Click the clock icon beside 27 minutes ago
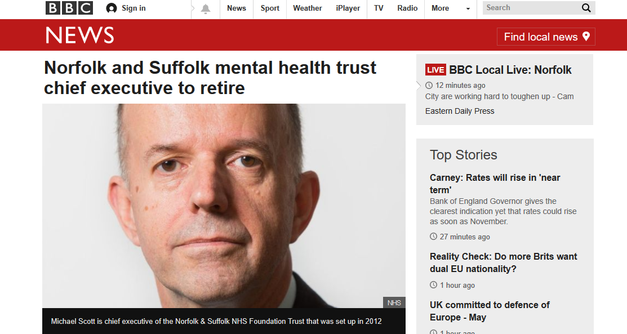The image size is (627, 334). pos(433,237)
